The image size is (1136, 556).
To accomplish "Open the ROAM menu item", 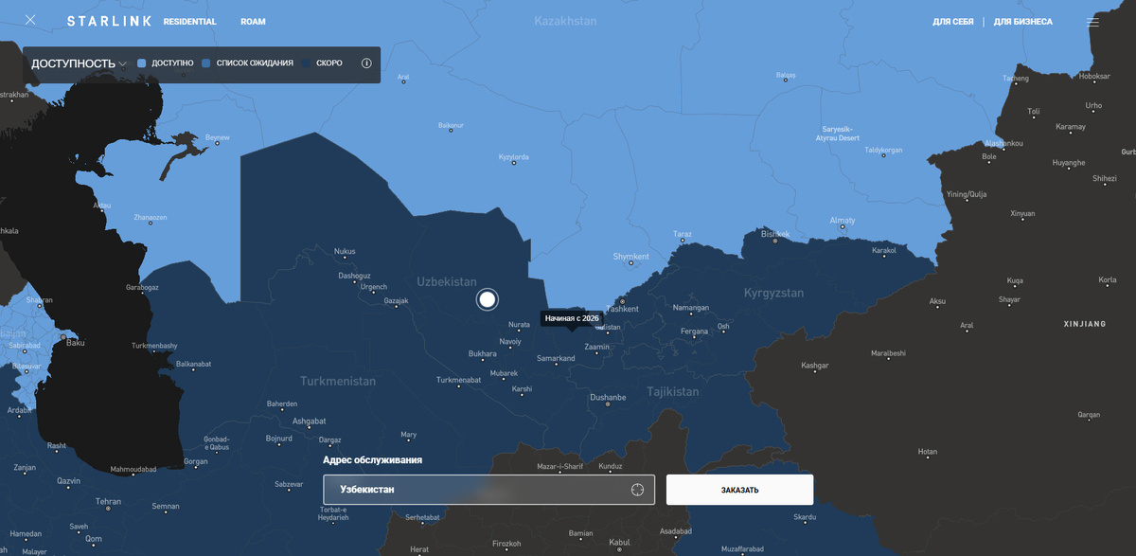I will (253, 21).
